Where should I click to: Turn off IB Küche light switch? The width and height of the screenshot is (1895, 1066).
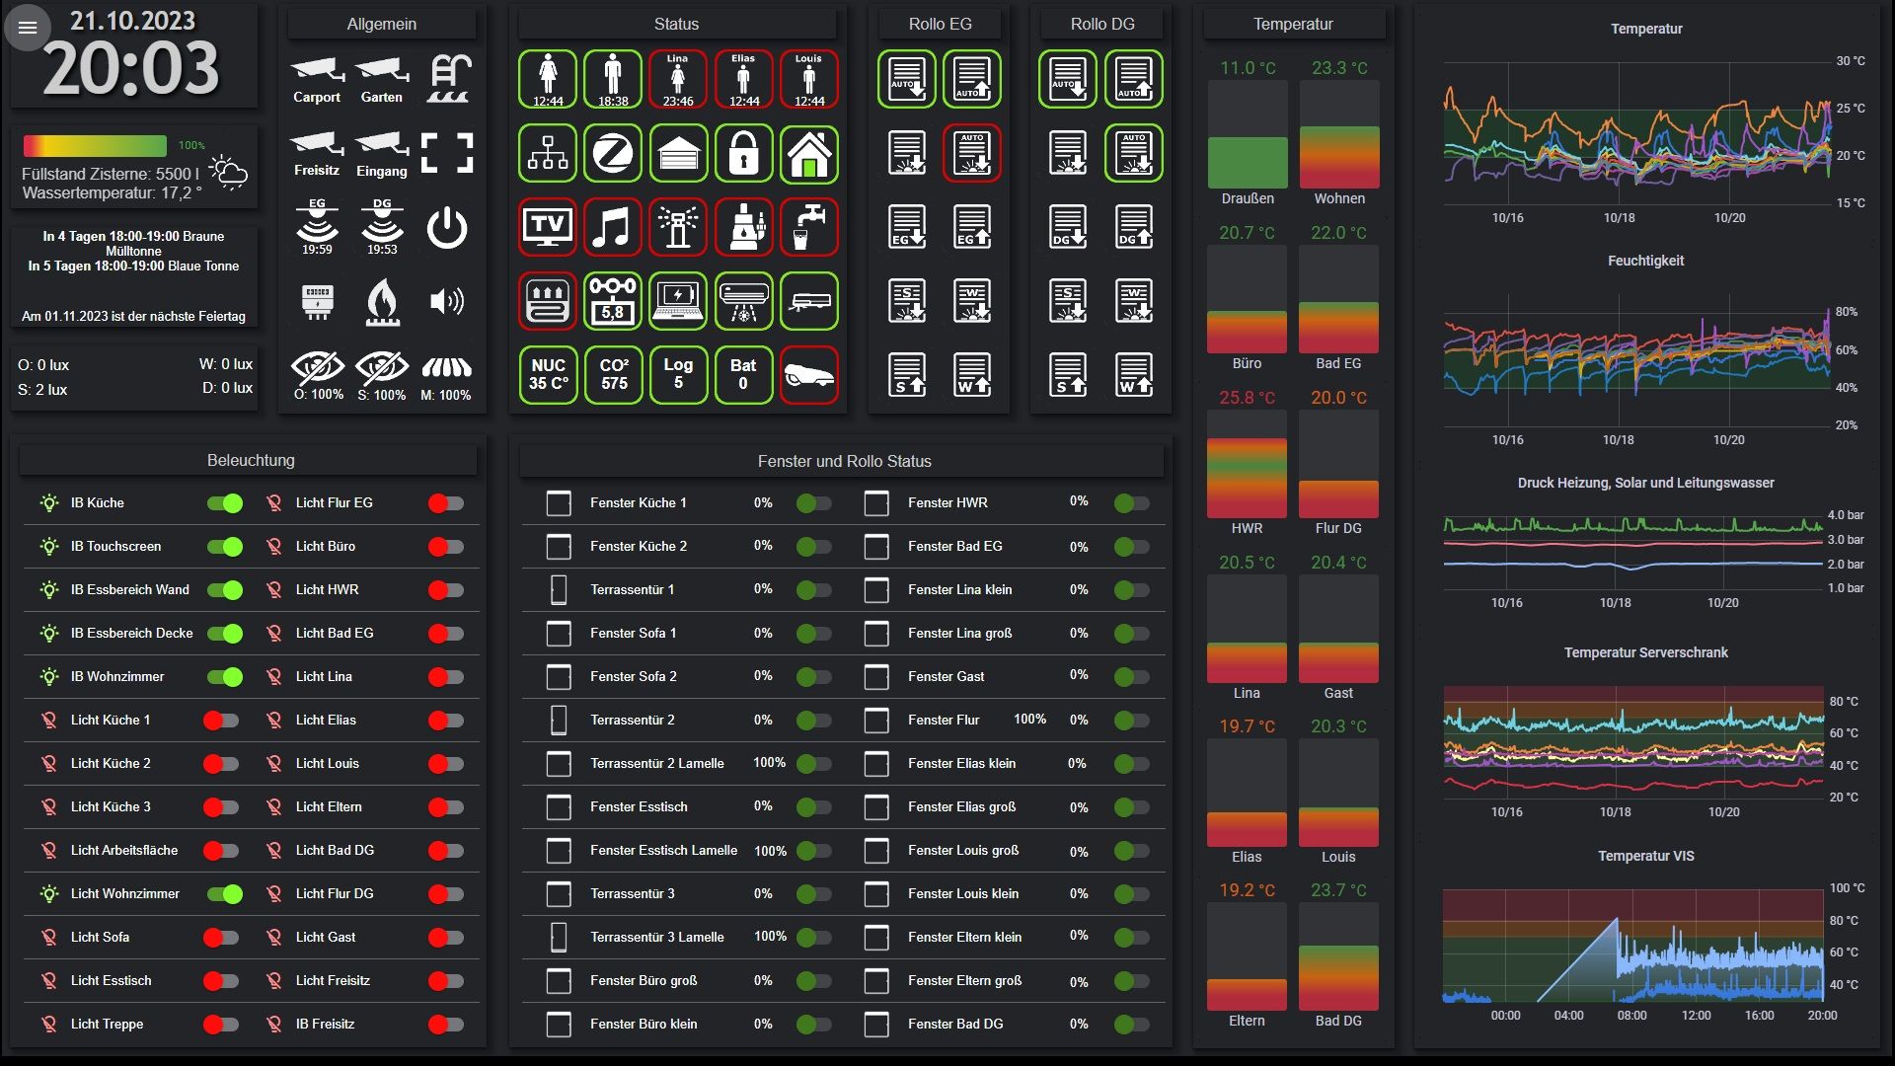coord(225,503)
